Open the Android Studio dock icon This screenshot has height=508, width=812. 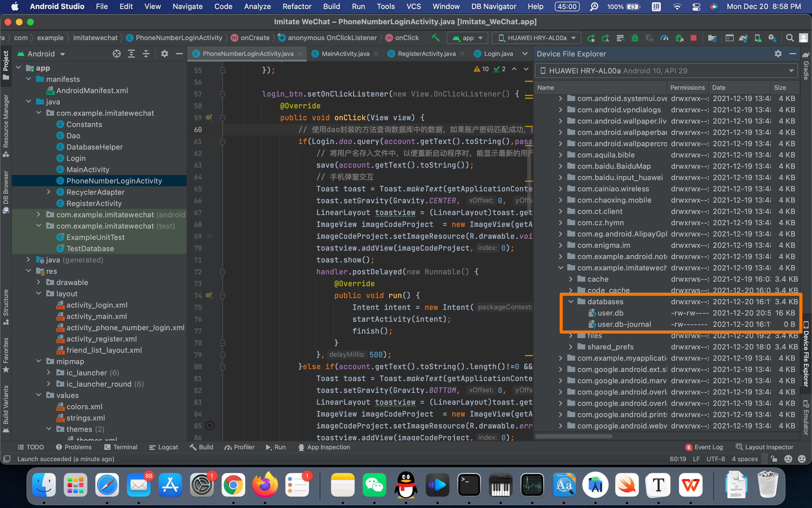coord(595,485)
